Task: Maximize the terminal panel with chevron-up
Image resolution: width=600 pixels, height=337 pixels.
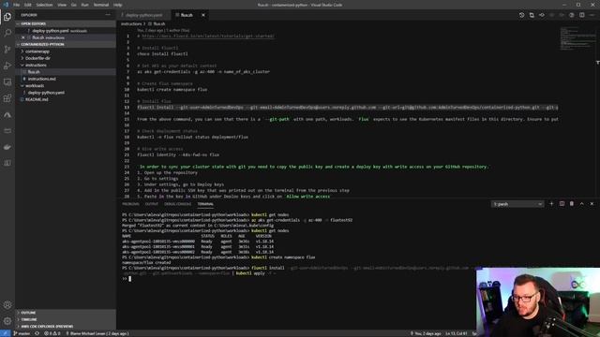Action: point(581,204)
